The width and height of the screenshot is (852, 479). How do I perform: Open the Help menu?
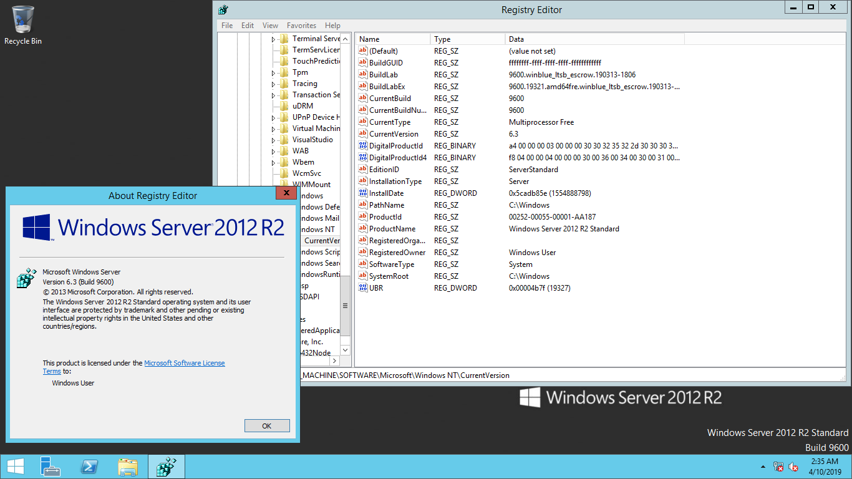tap(332, 26)
